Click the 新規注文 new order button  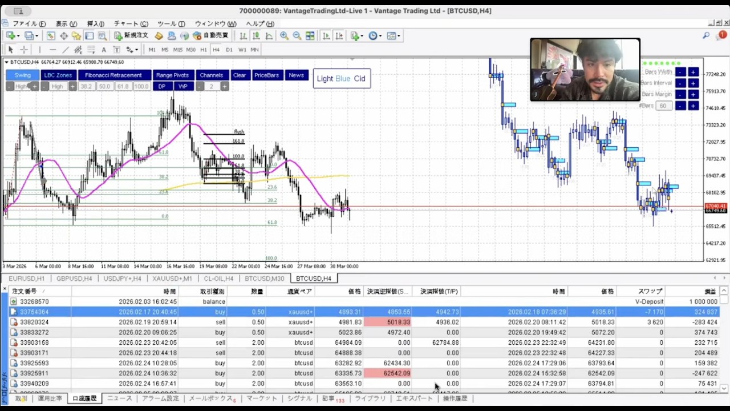coord(131,35)
